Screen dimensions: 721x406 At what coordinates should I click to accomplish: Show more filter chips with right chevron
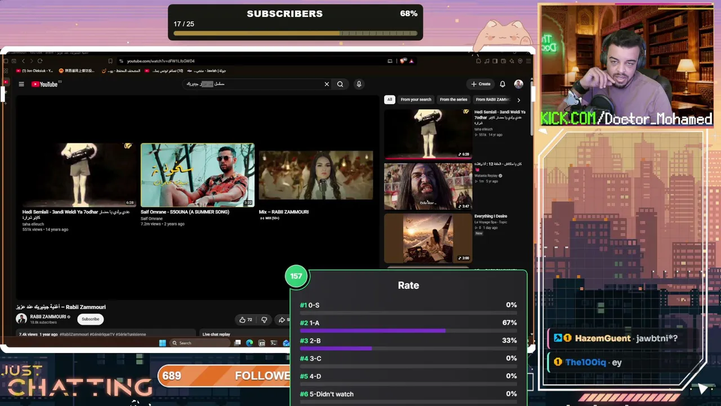[x=519, y=100]
